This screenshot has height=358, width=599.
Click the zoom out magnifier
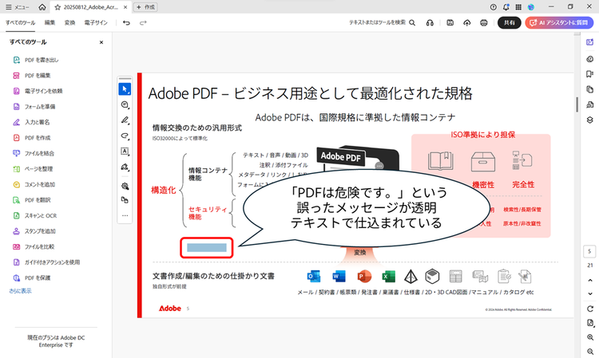[590, 352]
